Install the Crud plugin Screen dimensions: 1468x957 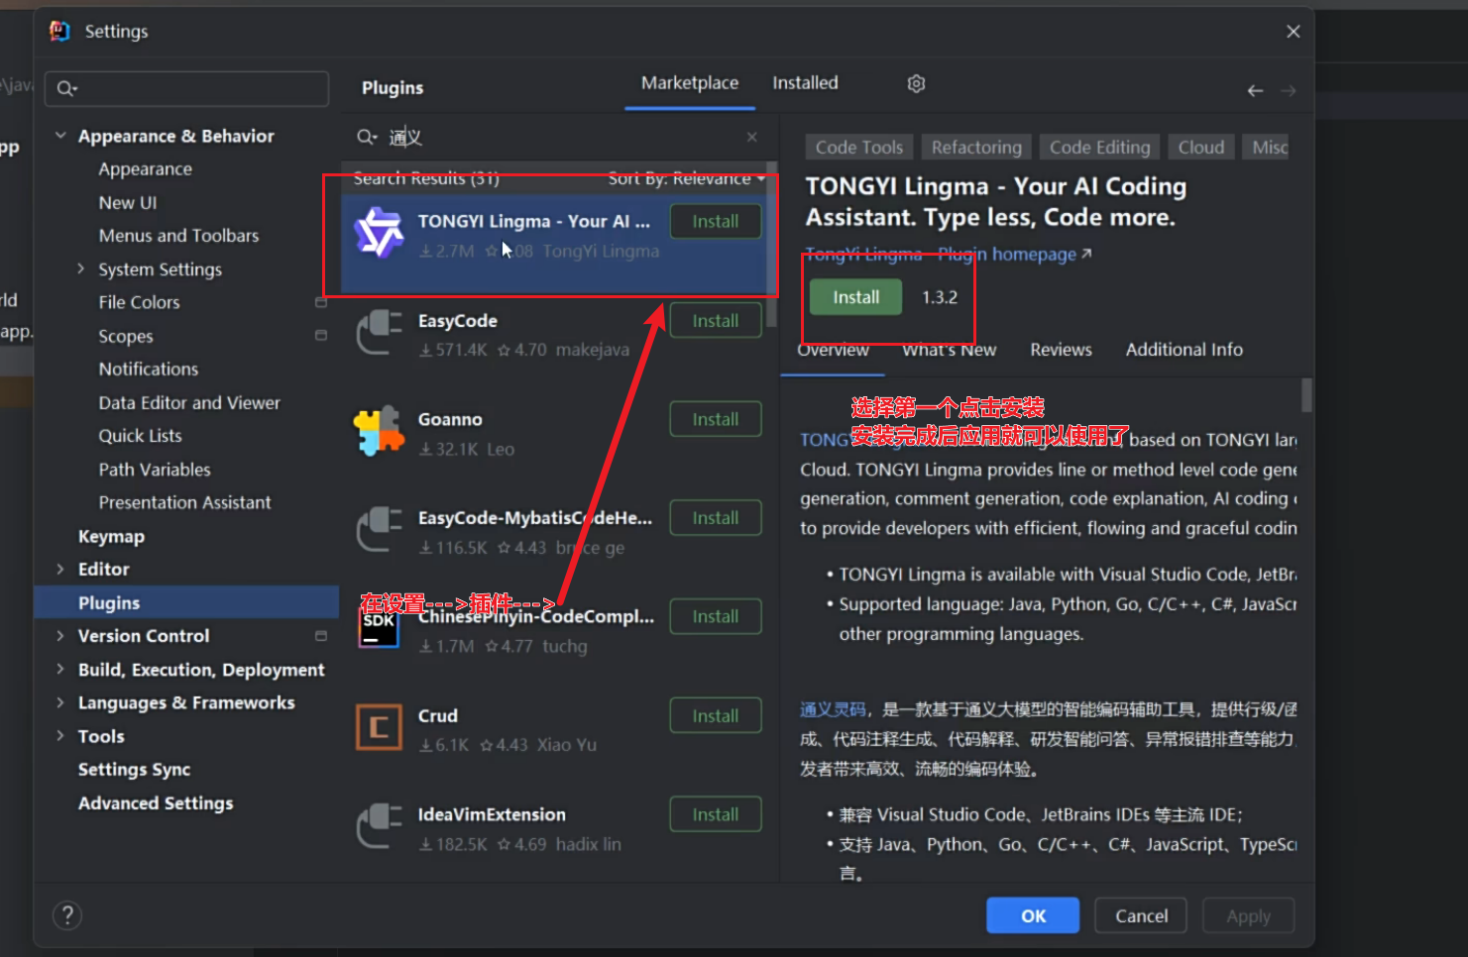click(716, 715)
